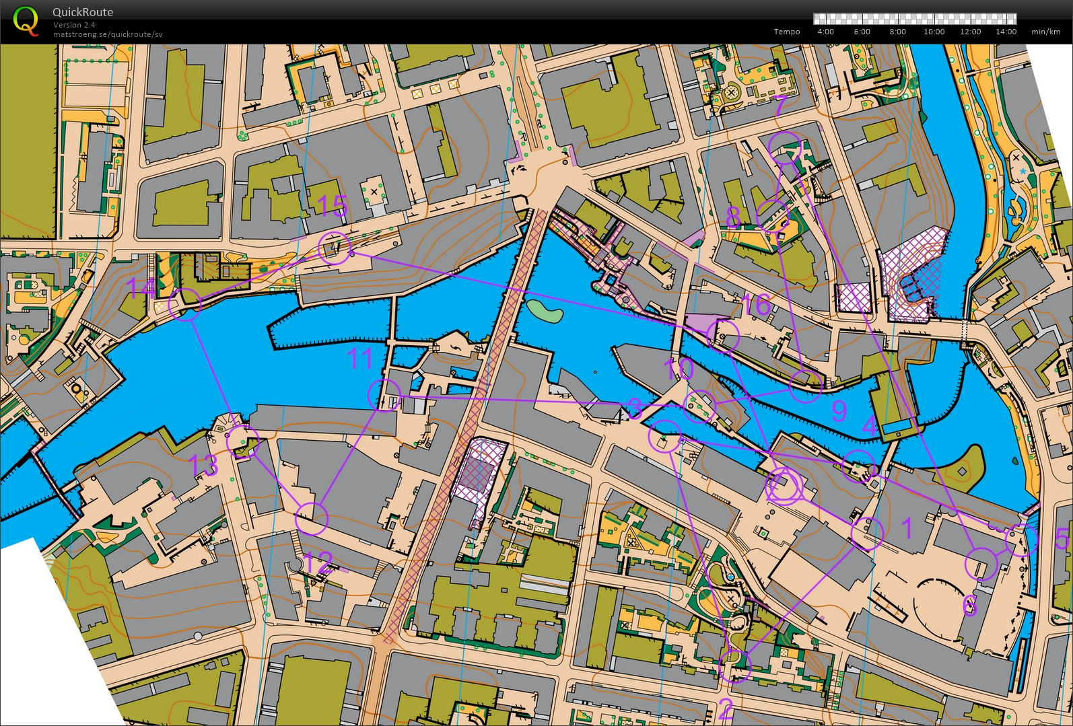
Task: Click control circle 11 on the map
Action: 384,395
